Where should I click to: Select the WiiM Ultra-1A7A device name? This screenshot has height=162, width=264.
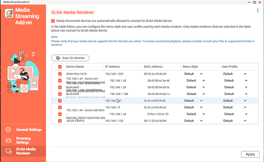[77, 74]
